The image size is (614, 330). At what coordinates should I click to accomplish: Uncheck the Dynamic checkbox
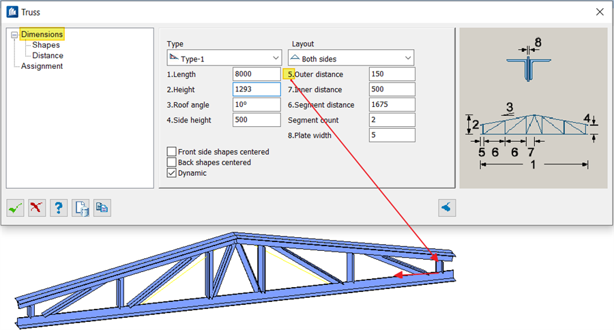[x=171, y=172]
